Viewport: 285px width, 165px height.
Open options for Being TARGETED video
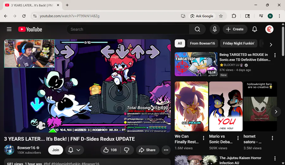pos(275,55)
